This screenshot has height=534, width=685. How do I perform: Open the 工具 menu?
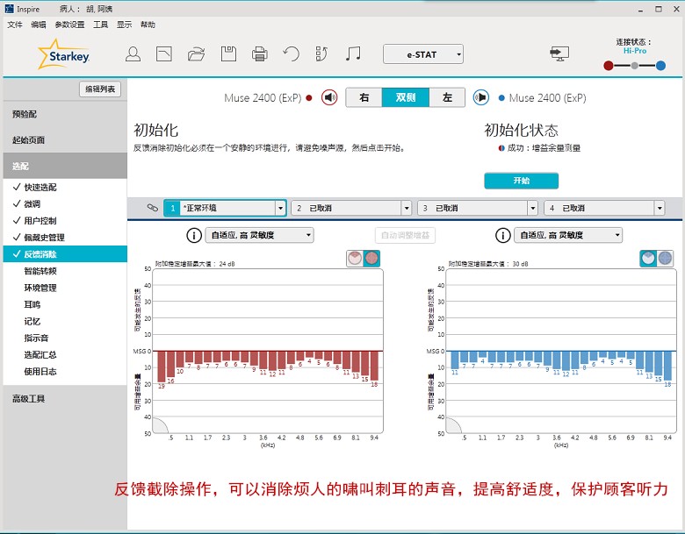click(101, 25)
